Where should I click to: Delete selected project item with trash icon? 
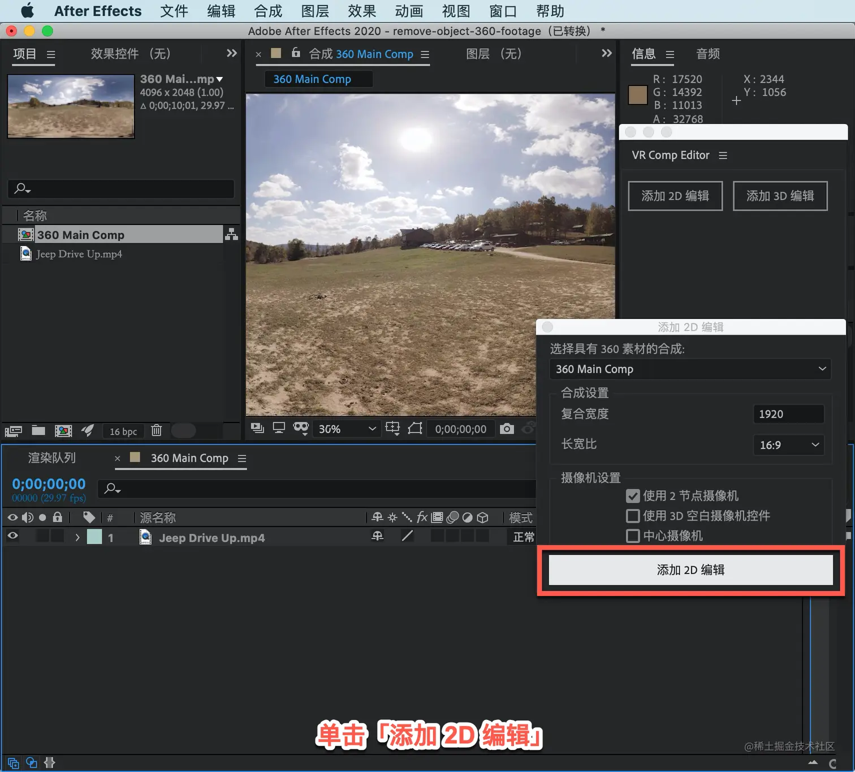157,430
